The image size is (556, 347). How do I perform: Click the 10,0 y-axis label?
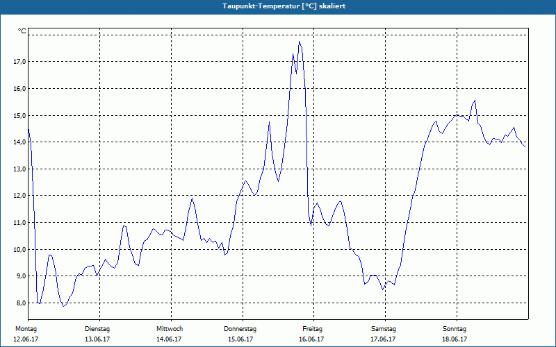tap(20, 249)
